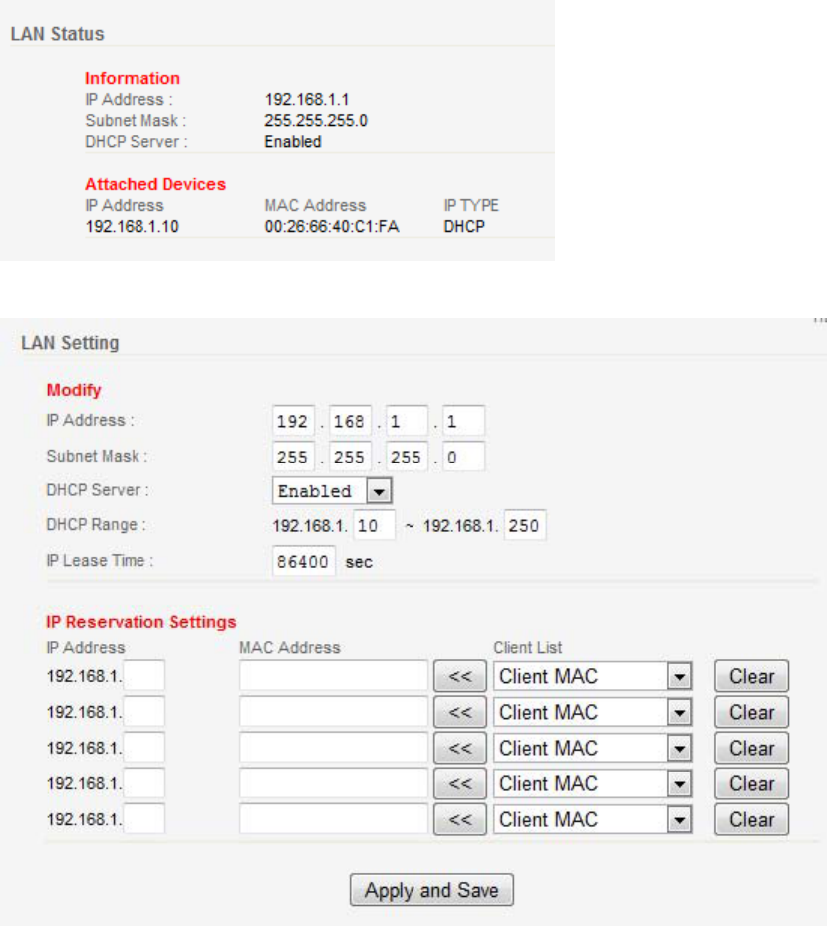827x926 pixels.
Task: Select the LAN Status subnet 255.255.255.0
Action: pos(316,120)
